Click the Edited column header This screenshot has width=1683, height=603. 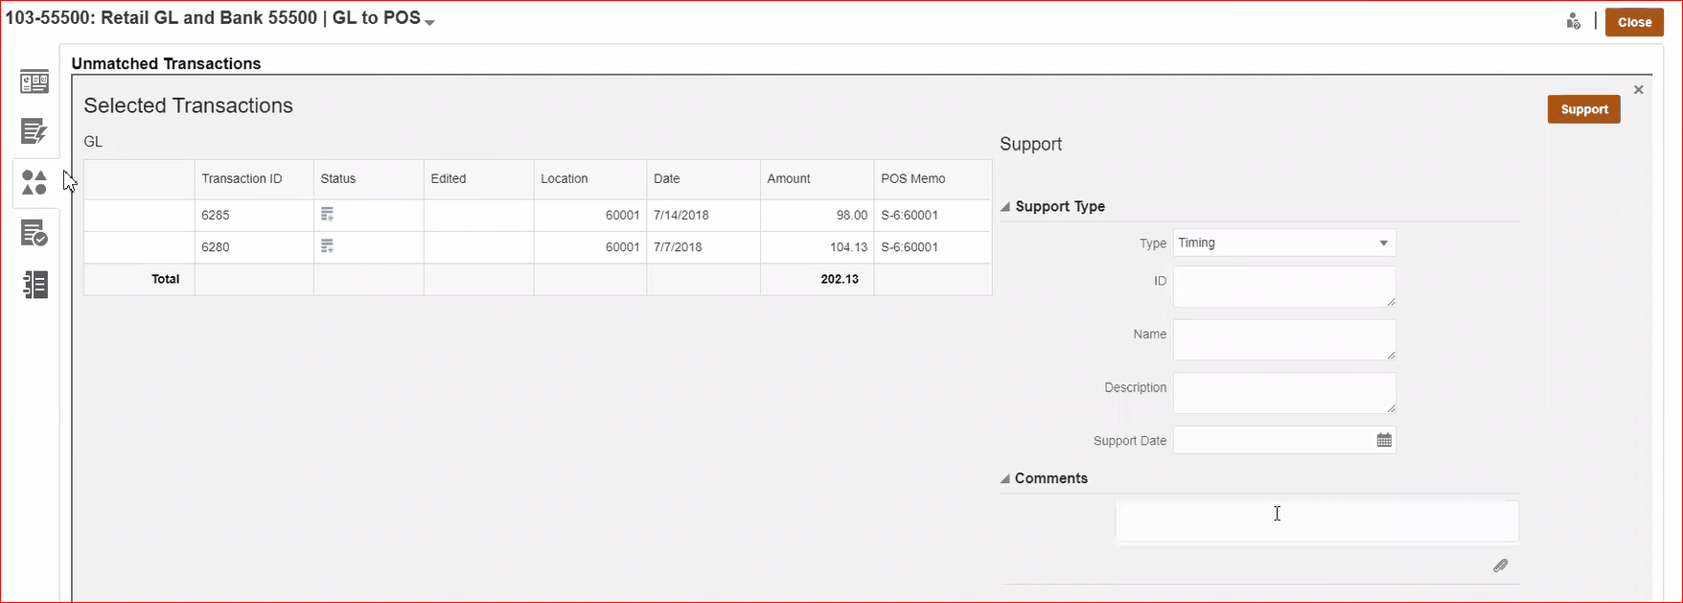479,179
